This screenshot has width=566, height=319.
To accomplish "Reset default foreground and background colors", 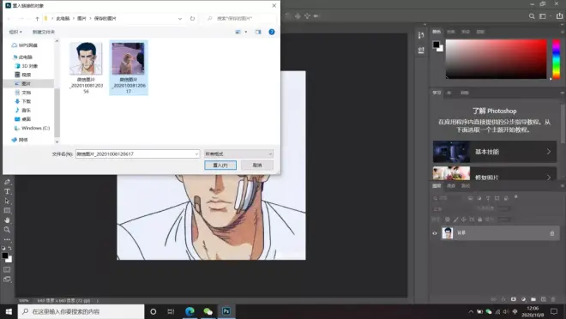I will tap(3, 249).
